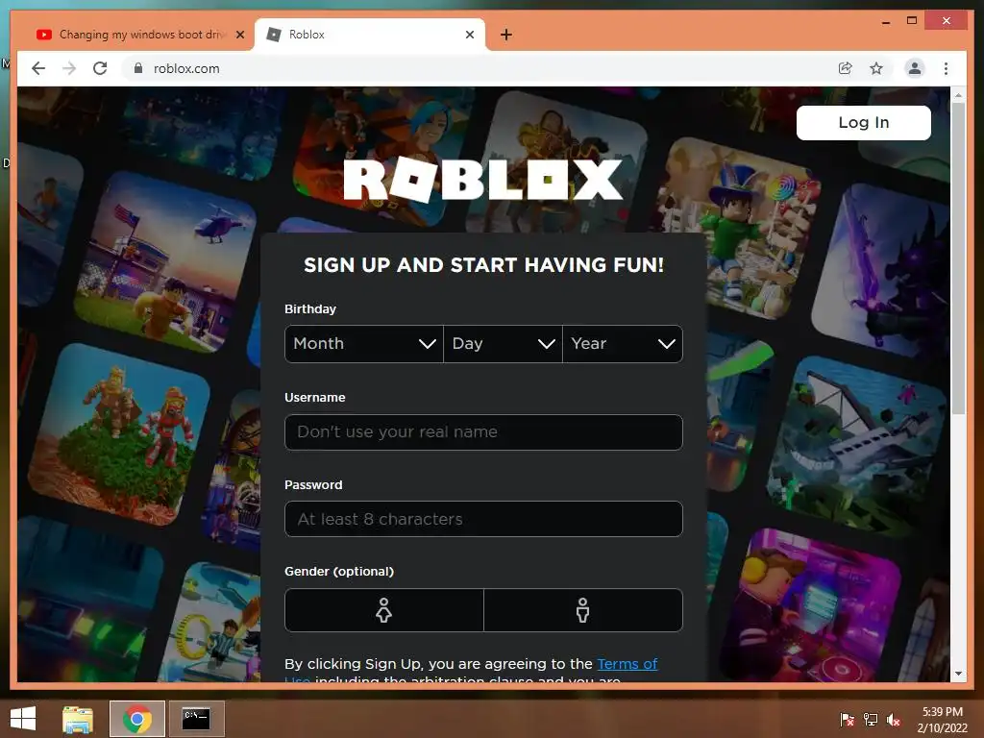
Task: Minimize the Chrome window
Action: (x=886, y=22)
